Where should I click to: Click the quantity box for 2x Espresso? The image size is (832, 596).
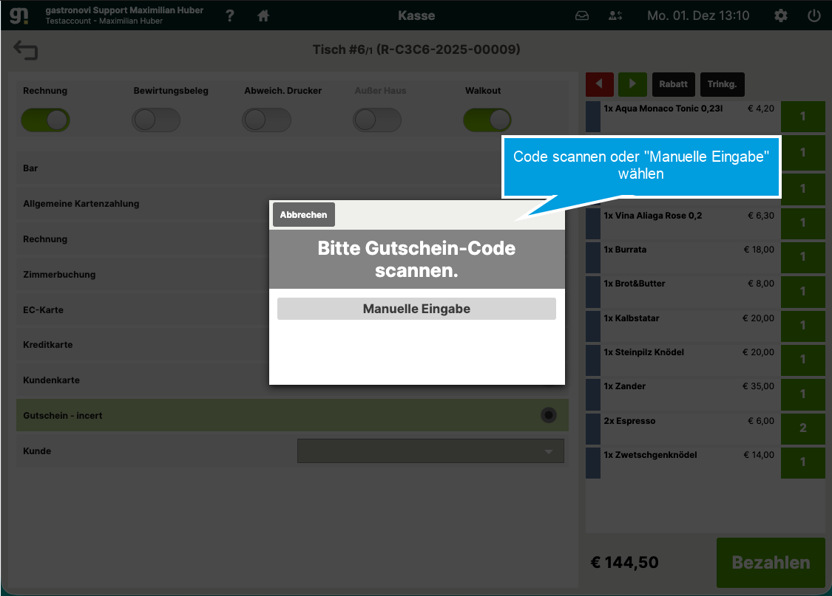point(803,428)
